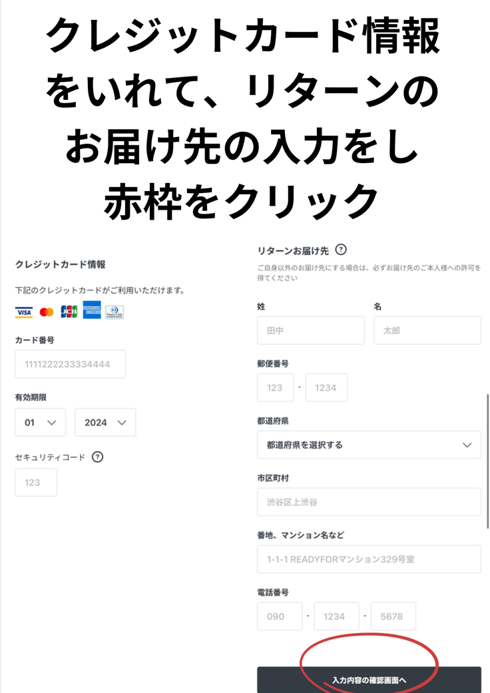Click the VISA card logo

[24, 312]
